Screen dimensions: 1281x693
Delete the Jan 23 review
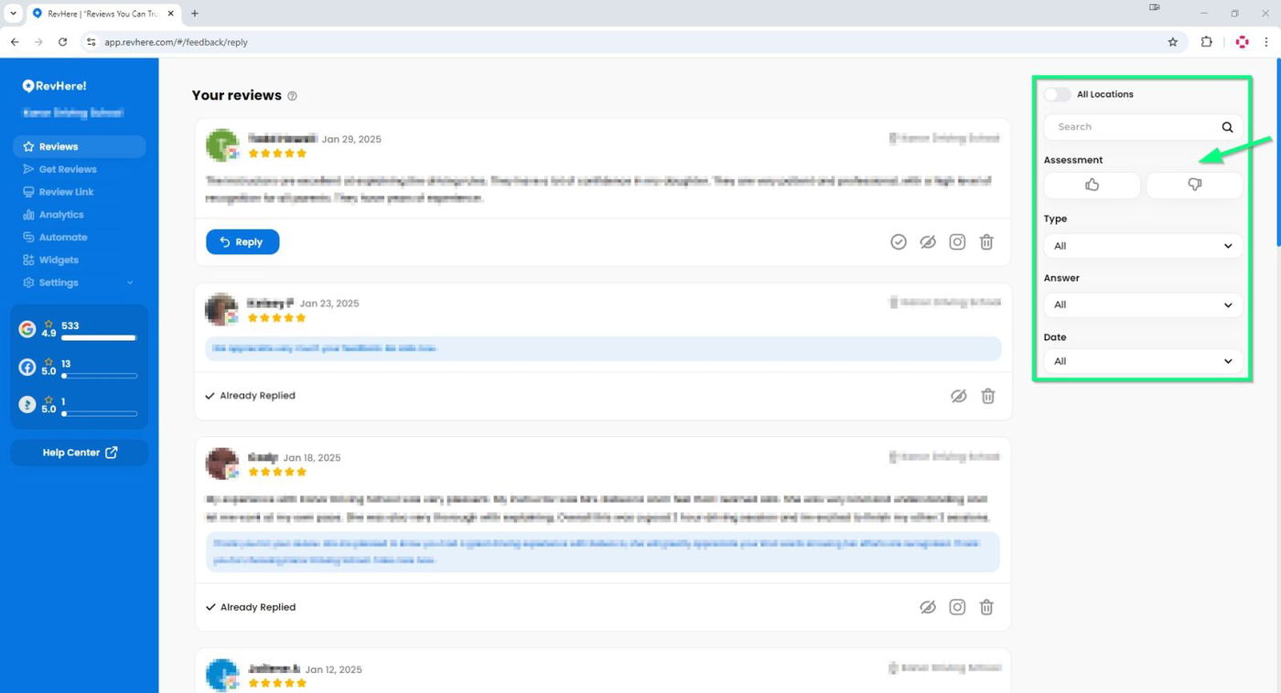(988, 396)
